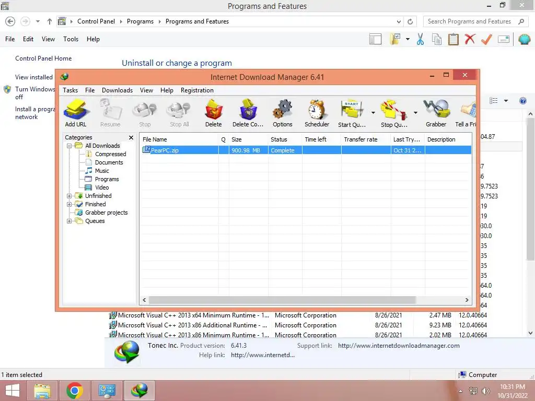Collapse the All Downloads tree node

(x=69, y=146)
